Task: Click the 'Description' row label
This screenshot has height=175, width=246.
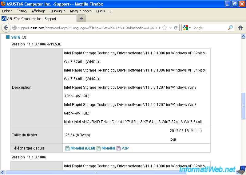Action: click(22, 87)
